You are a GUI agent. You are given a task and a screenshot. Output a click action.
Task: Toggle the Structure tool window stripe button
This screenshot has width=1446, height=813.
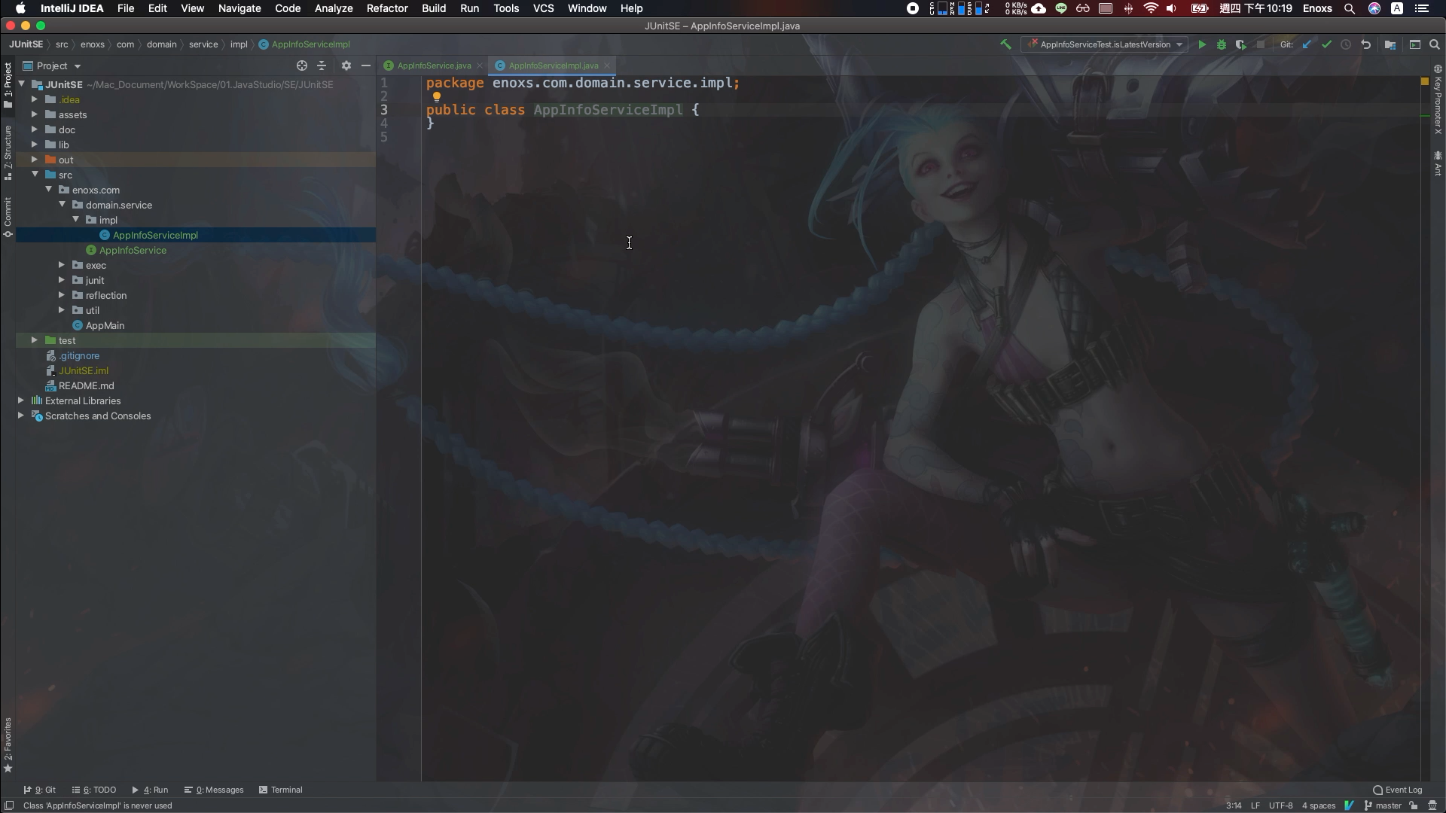8,152
